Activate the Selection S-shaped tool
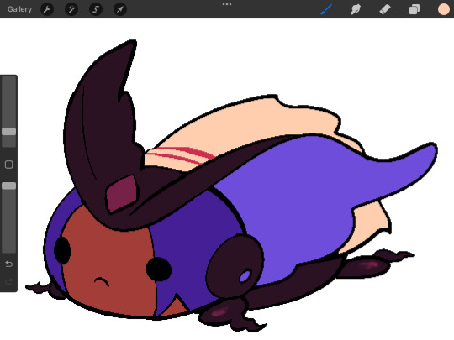 96,9
